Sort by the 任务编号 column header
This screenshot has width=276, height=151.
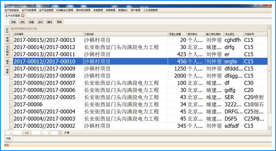click(48, 34)
